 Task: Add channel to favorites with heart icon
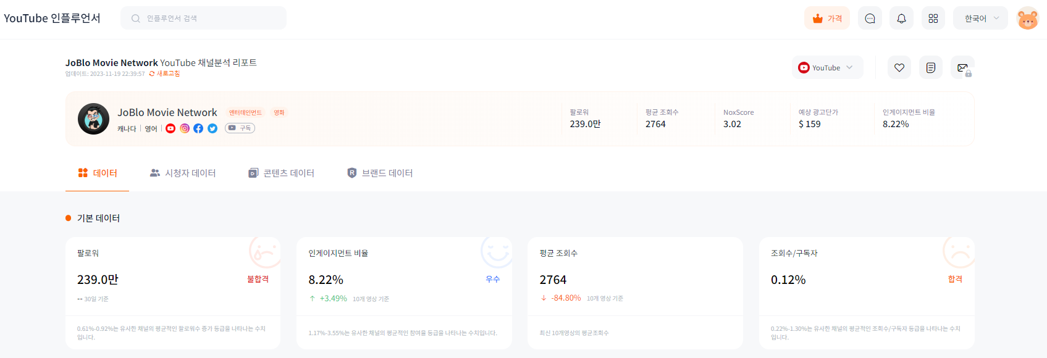point(899,68)
